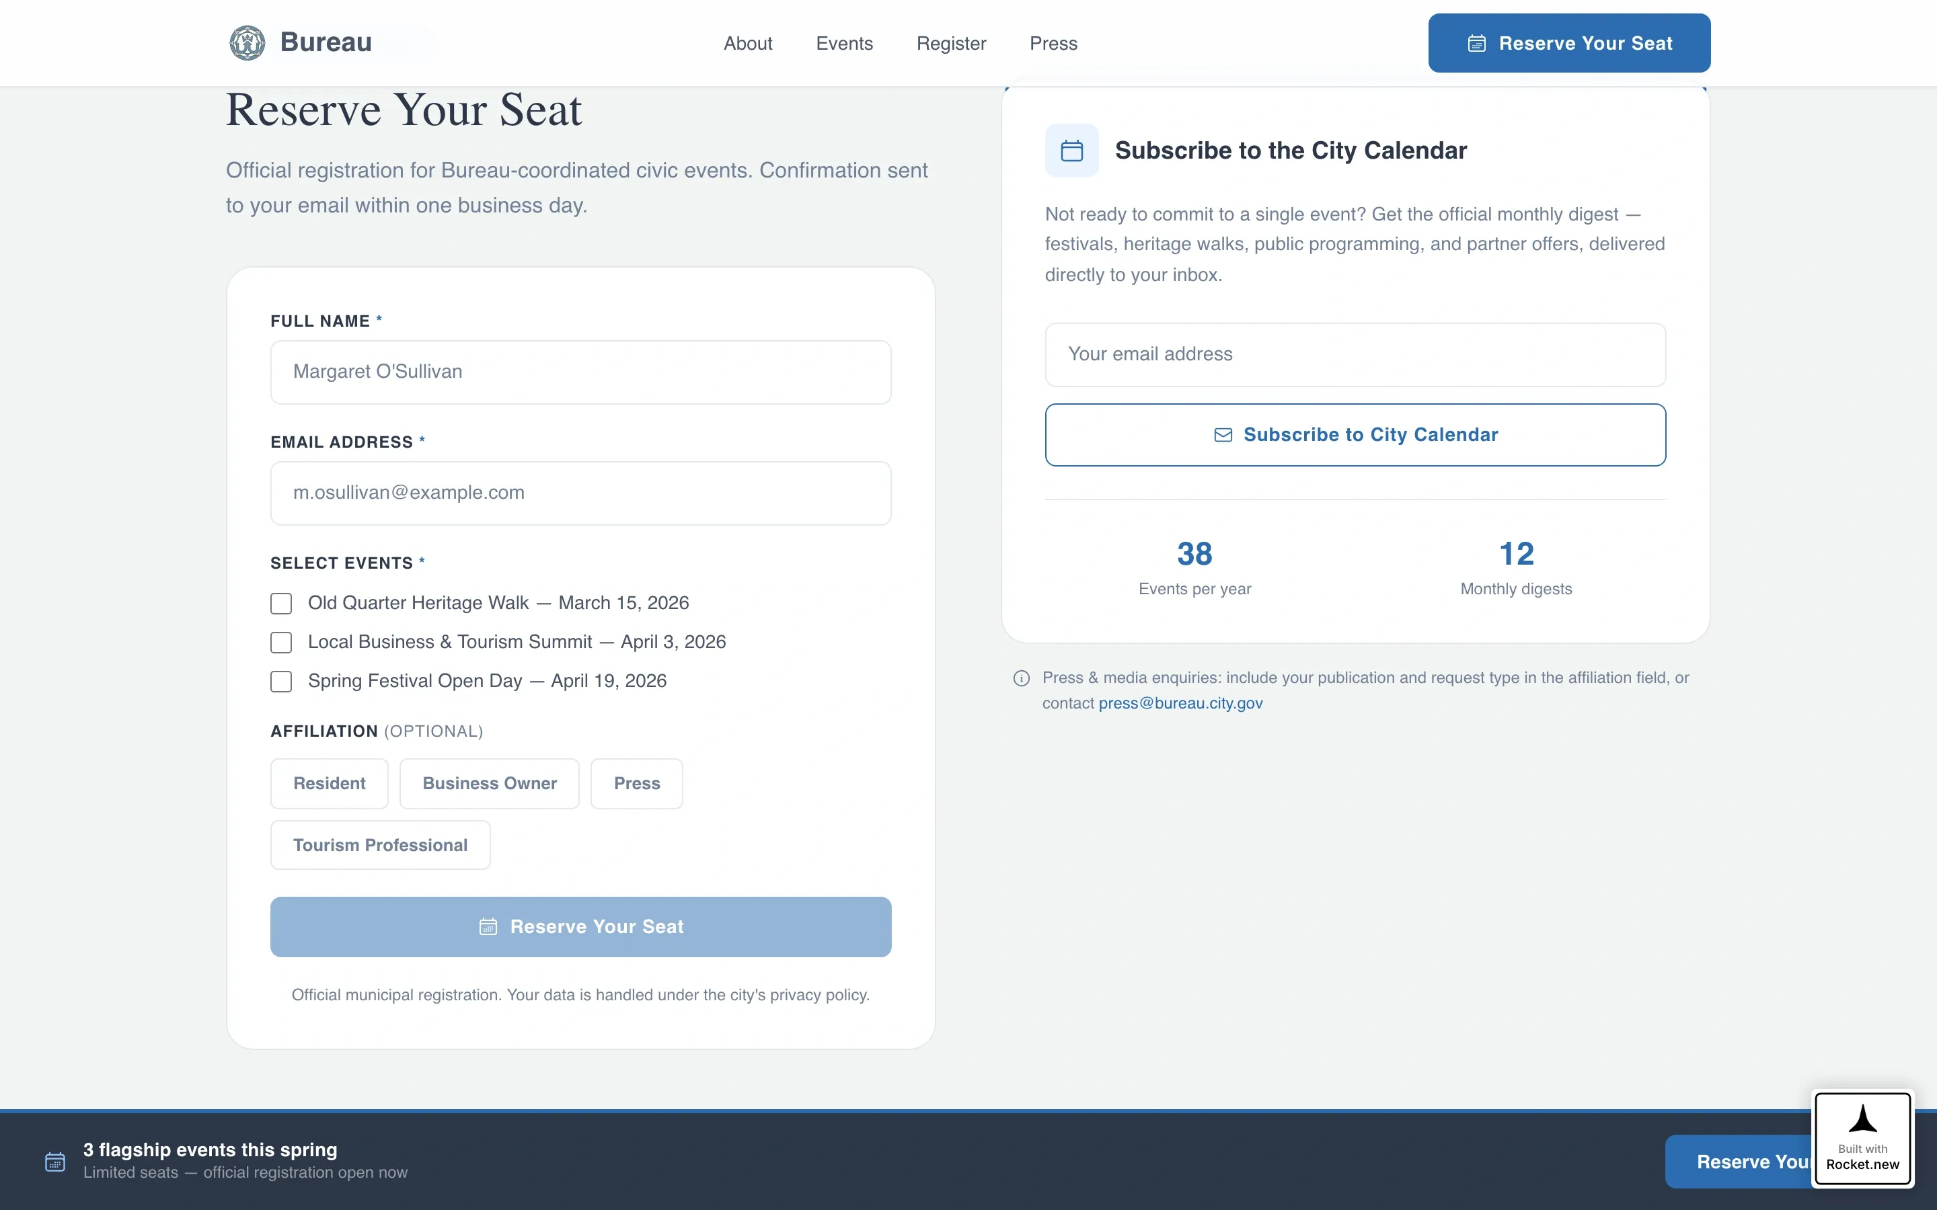Focus the Full Name input field
The height and width of the screenshot is (1210, 1937).
point(580,372)
